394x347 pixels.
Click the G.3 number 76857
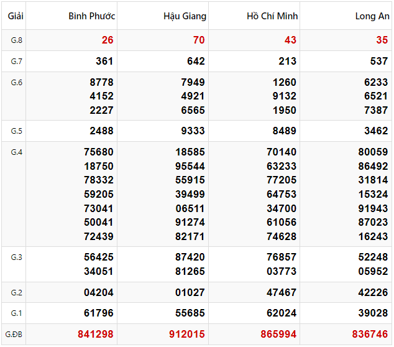point(282,257)
